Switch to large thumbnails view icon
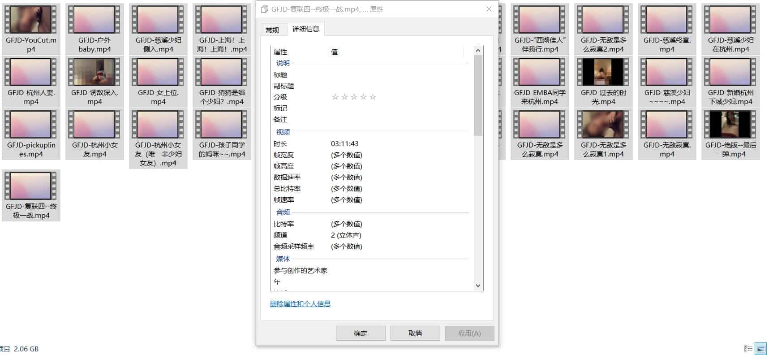The height and width of the screenshot is (355, 769). pos(760,349)
